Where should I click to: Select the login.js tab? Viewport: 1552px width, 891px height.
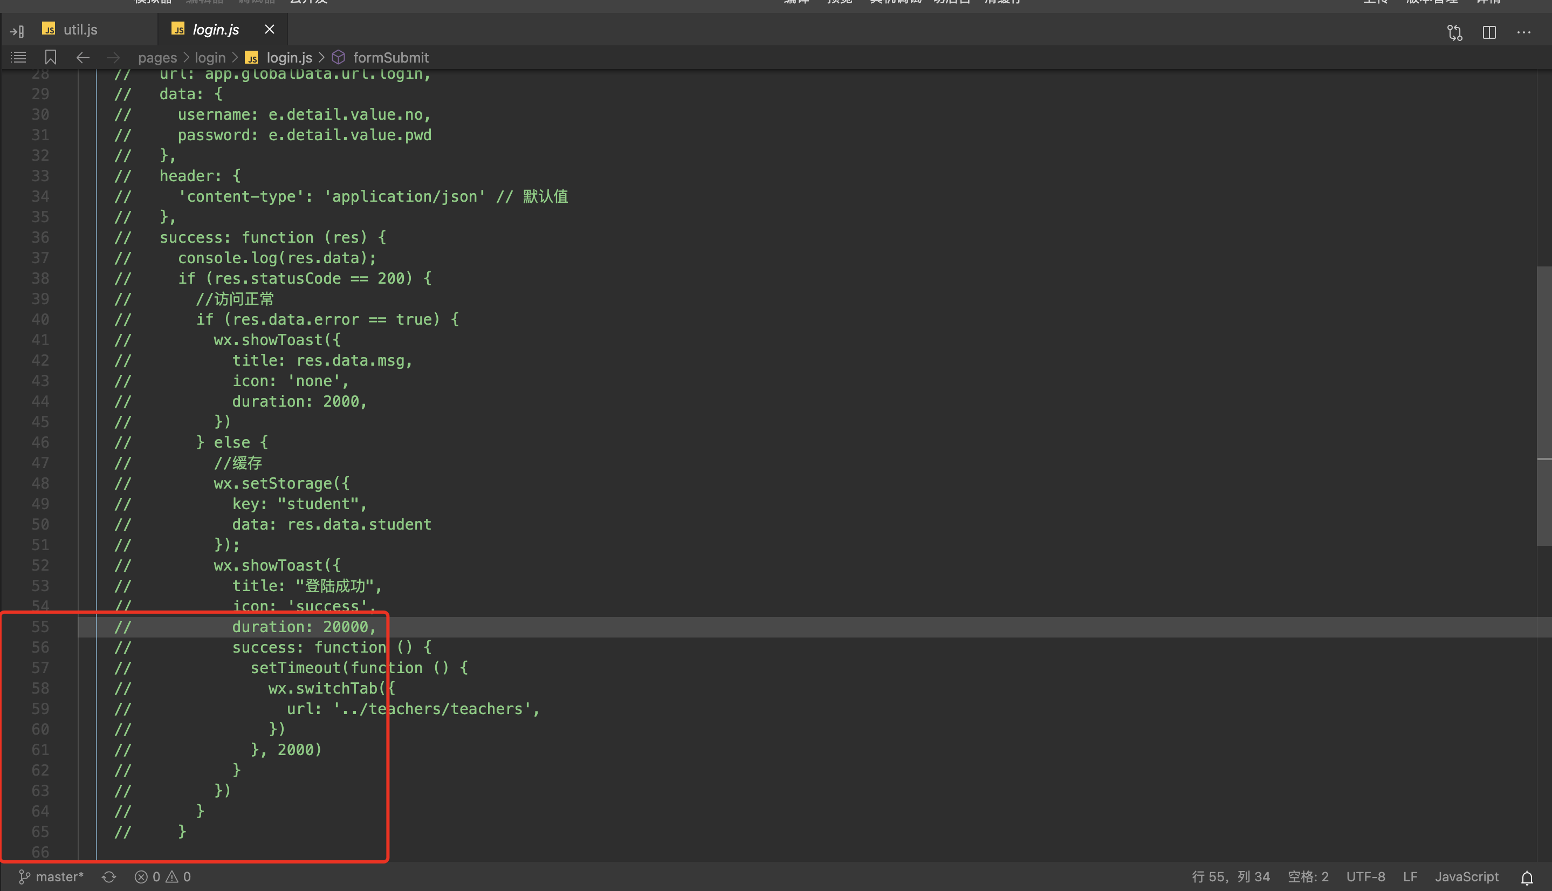pyautogui.click(x=215, y=29)
